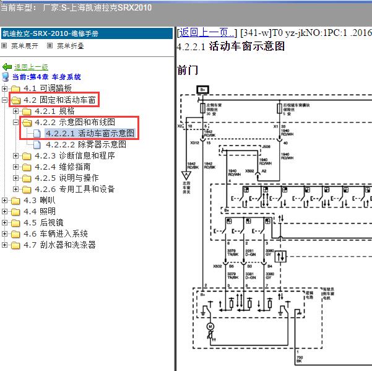This screenshot has height=371, width=372.
Task: Collapse the 4.2.2 示意图和布线图 node
Action: (x=15, y=122)
